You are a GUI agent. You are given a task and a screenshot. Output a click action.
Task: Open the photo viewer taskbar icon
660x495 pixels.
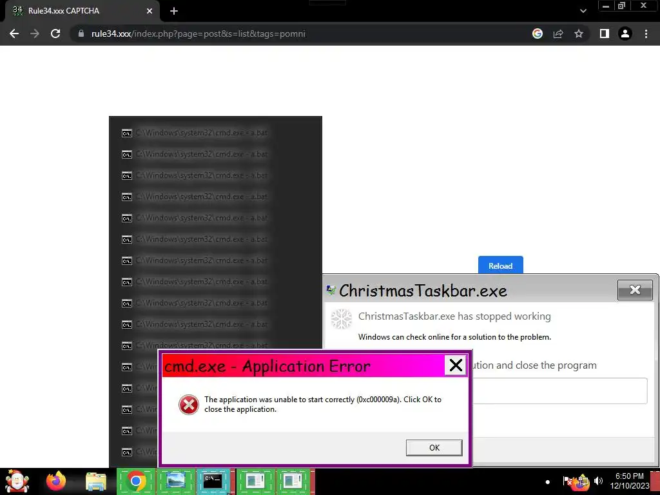point(175,481)
